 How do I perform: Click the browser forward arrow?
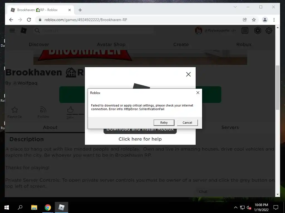[20, 20]
